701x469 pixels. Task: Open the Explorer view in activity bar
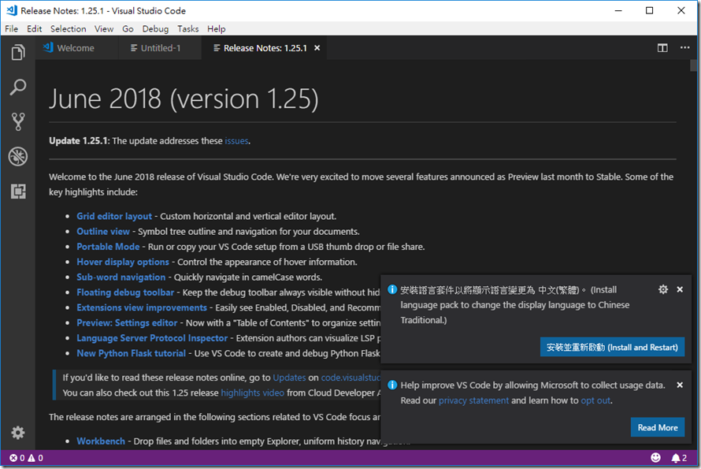pos(18,52)
